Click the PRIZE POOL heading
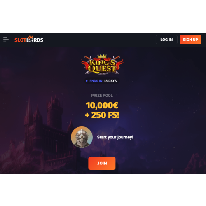Image resolution: width=206 pixels, height=206 pixels. click(x=102, y=96)
